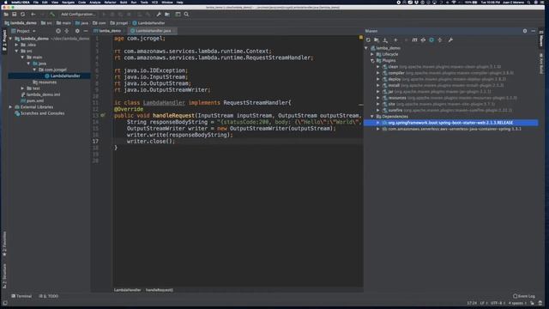Open Project panel gear options
The image size is (549, 309).
(77, 31)
